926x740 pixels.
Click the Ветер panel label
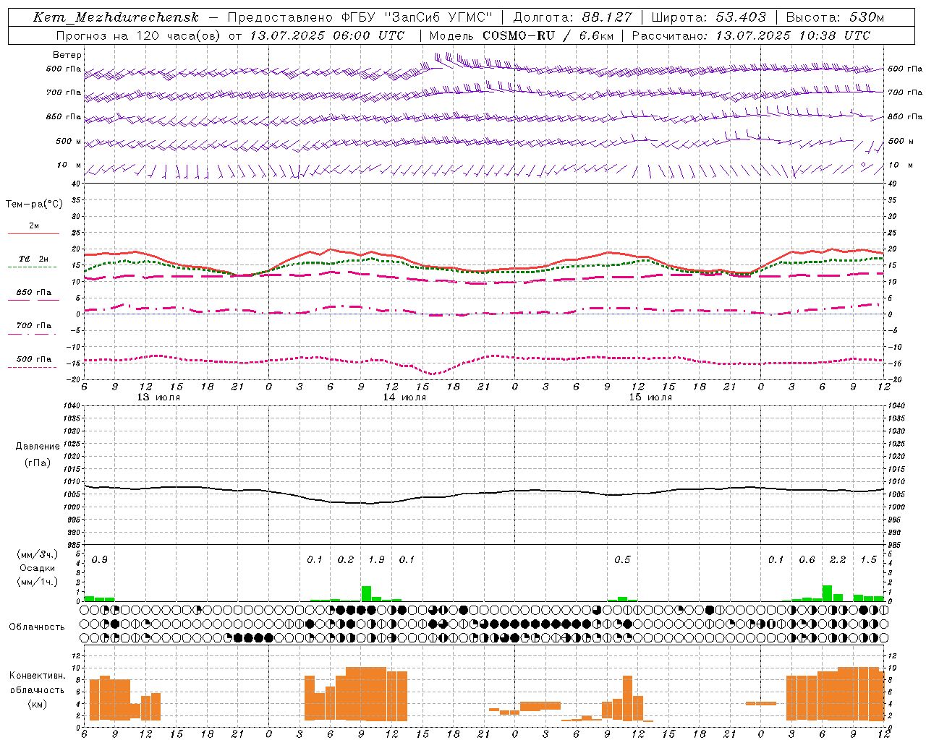point(67,55)
